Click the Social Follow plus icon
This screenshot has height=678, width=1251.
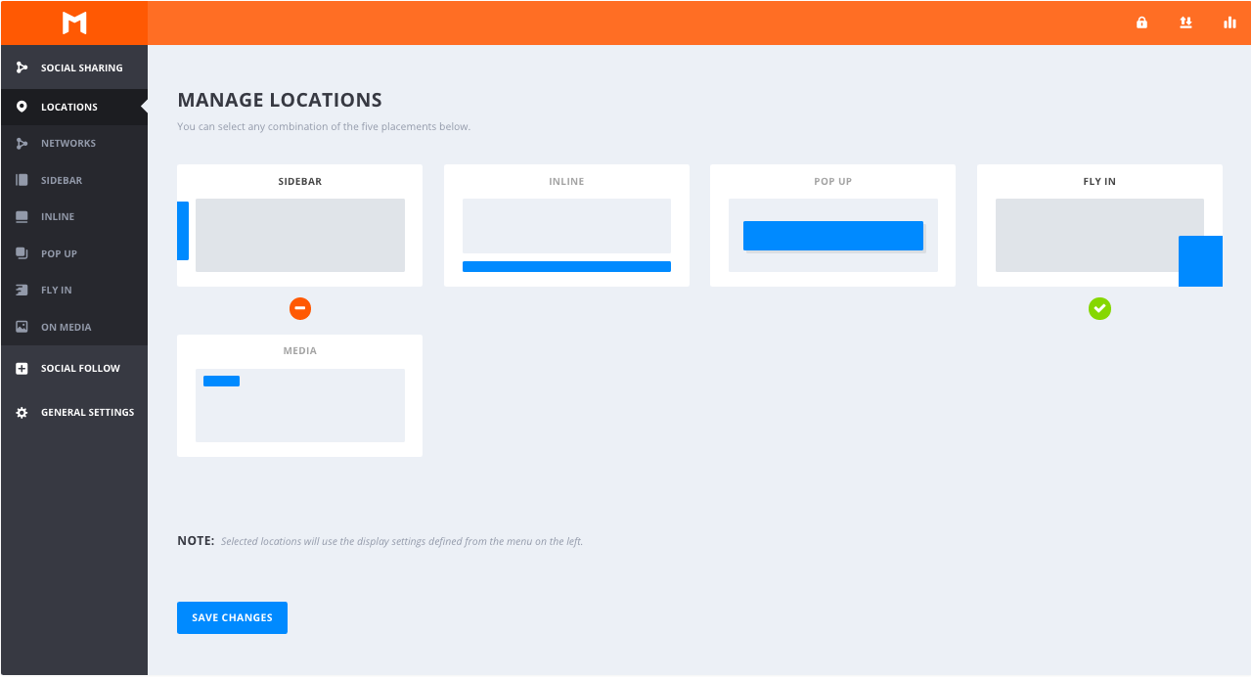click(x=22, y=369)
